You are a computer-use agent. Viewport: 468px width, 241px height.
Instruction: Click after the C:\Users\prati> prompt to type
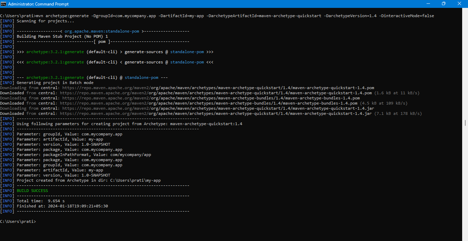pyautogui.click(x=41, y=221)
